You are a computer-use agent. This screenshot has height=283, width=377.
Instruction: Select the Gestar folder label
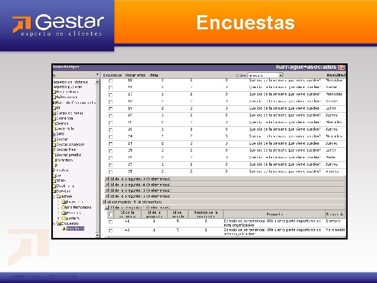[x=62, y=139]
